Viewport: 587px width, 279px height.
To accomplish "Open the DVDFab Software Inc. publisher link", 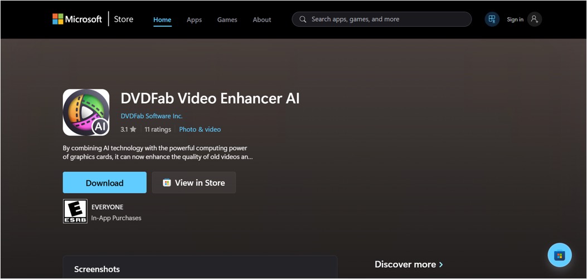I will (152, 116).
